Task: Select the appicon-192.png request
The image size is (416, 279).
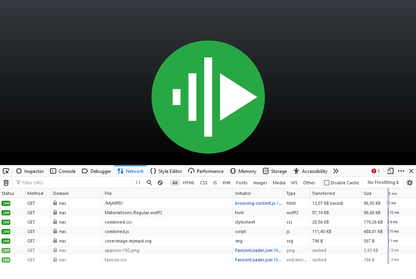Action: pyautogui.click(x=208, y=250)
